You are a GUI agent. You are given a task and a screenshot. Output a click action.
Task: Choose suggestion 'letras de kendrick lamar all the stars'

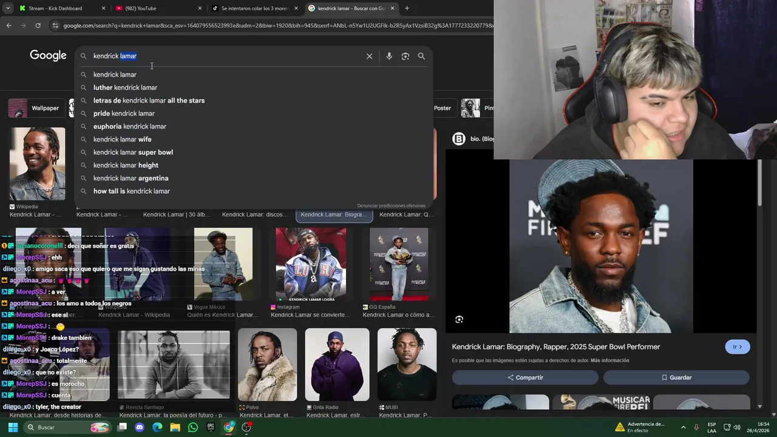coord(253,100)
